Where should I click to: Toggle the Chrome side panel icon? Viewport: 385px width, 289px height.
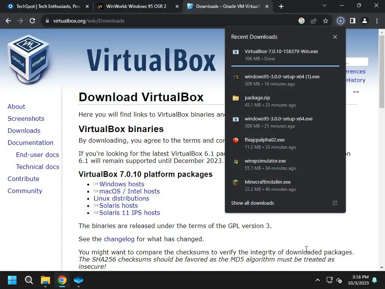(353, 21)
